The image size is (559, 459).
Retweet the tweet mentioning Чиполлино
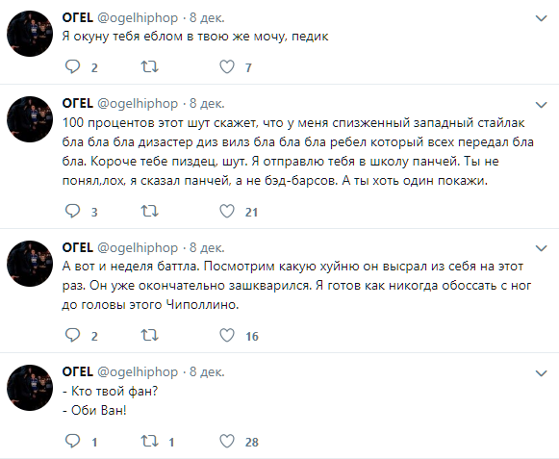click(x=150, y=335)
